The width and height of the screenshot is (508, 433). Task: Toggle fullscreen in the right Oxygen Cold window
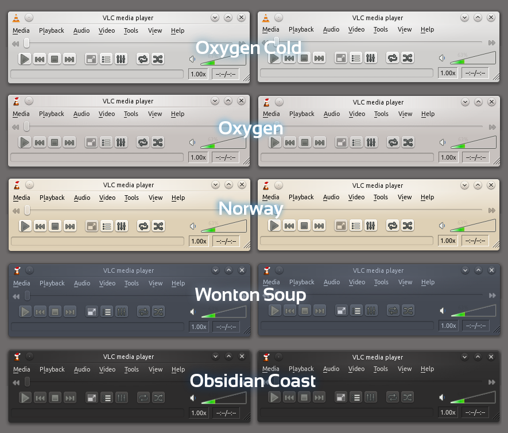341,58
